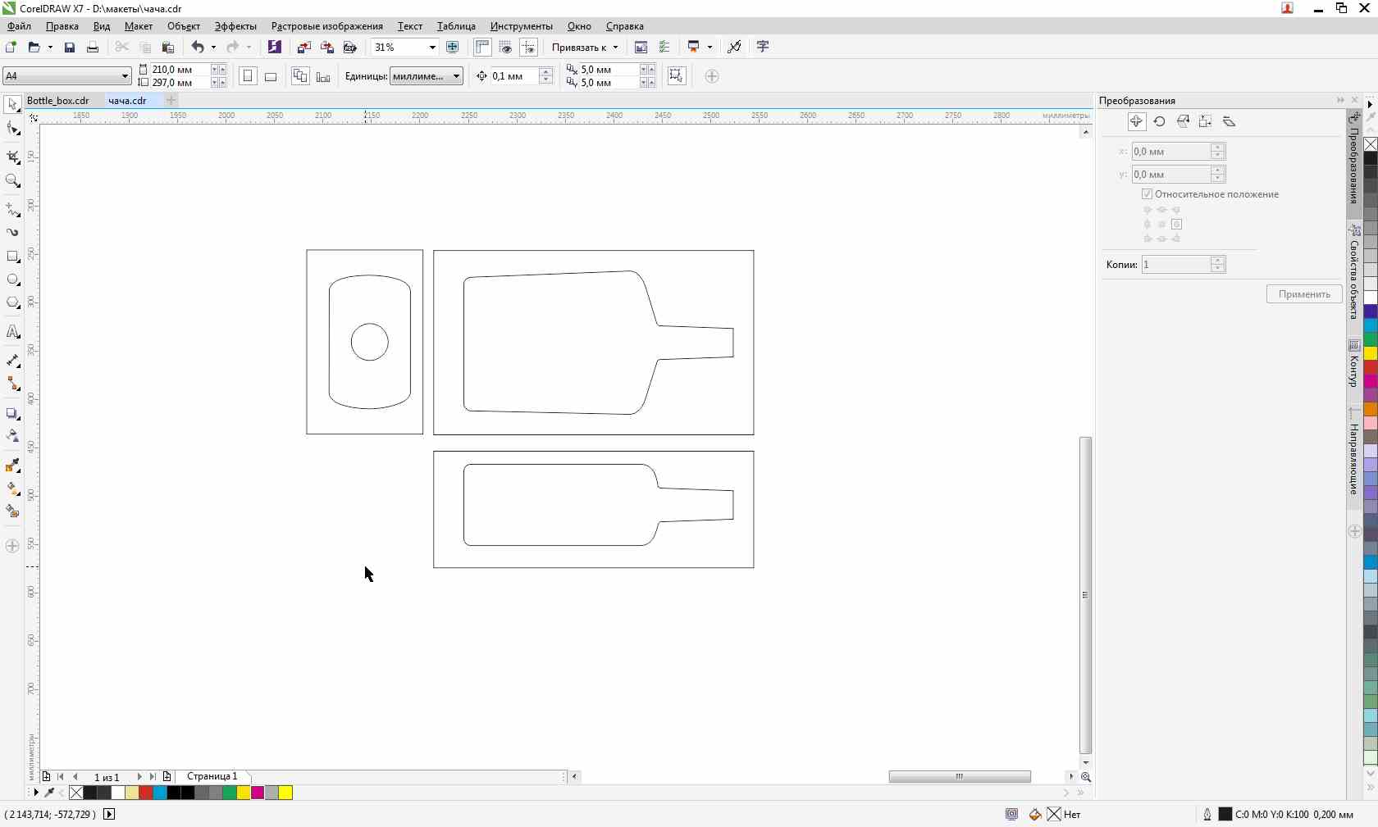Toggle Relative Position checkbox
This screenshot has height=827, width=1378.
click(x=1148, y=194)
